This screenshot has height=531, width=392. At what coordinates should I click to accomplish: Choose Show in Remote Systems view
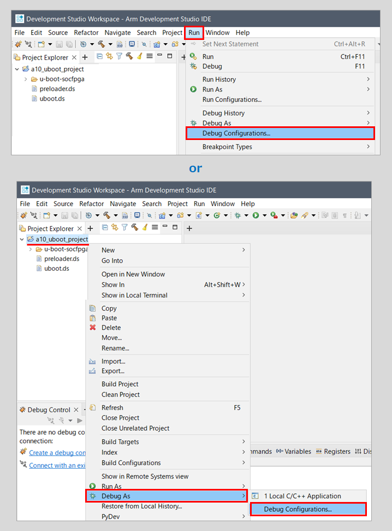click(145, 476)
